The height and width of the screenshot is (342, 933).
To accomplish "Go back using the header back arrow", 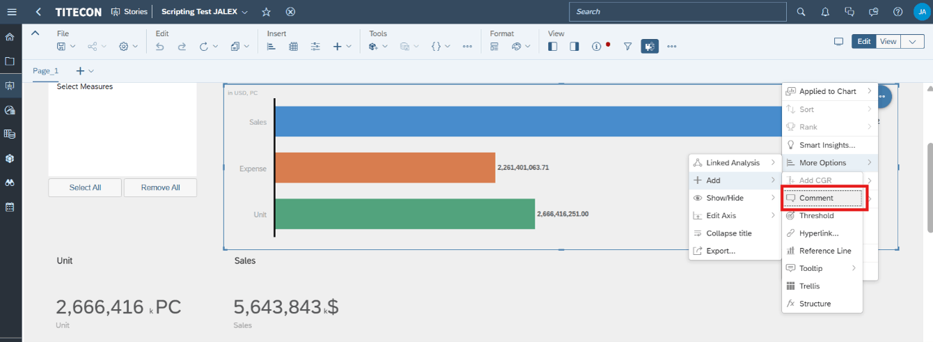I will (x=38, y=12).
